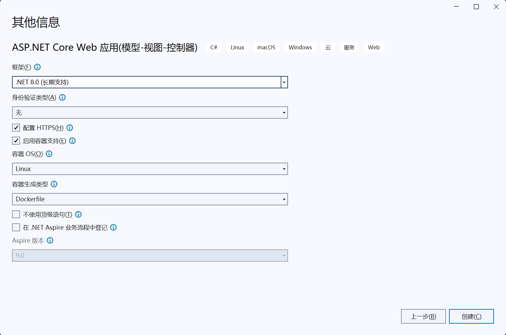Click info icon next to 不使用顶级语句(T)
This screenshot has height=335, width=506.
pos(78,214)
